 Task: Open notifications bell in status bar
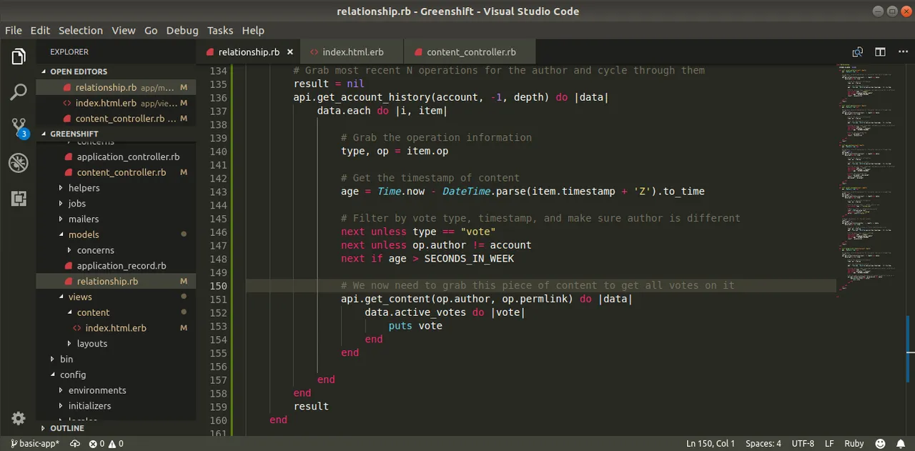coord(900,444)
